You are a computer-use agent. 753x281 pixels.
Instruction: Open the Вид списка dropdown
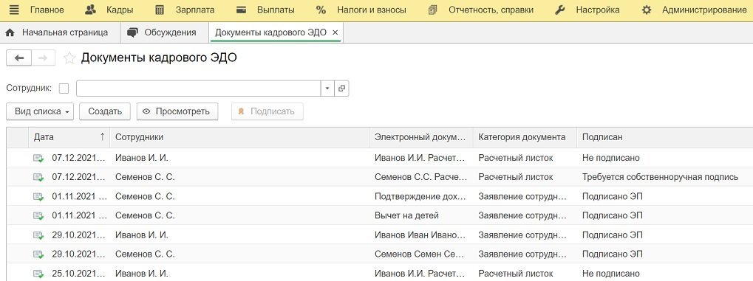point(40,111)
